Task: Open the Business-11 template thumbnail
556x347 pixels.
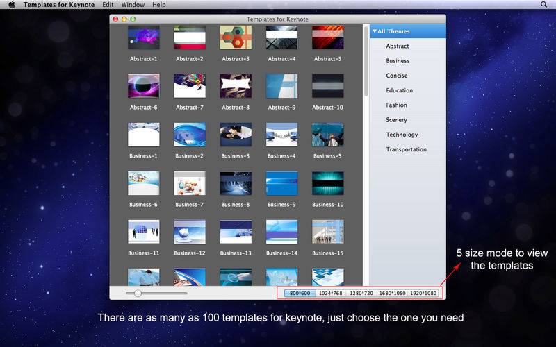Action: click(144, 232)
